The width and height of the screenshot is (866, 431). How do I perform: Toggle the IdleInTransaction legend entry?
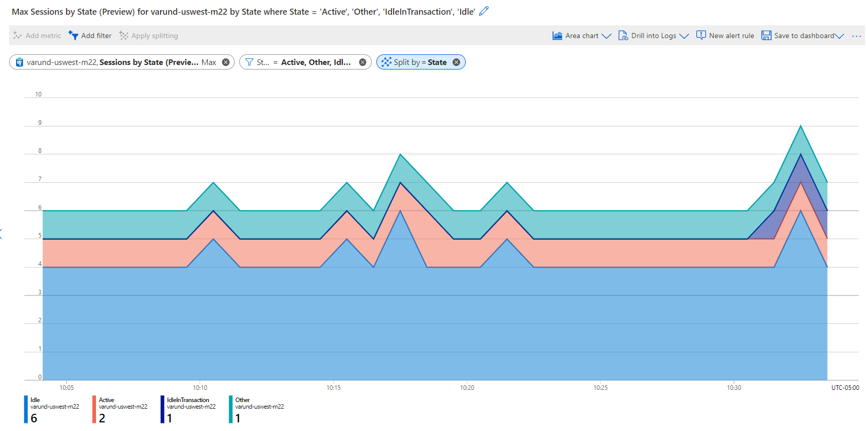point(188,409)
